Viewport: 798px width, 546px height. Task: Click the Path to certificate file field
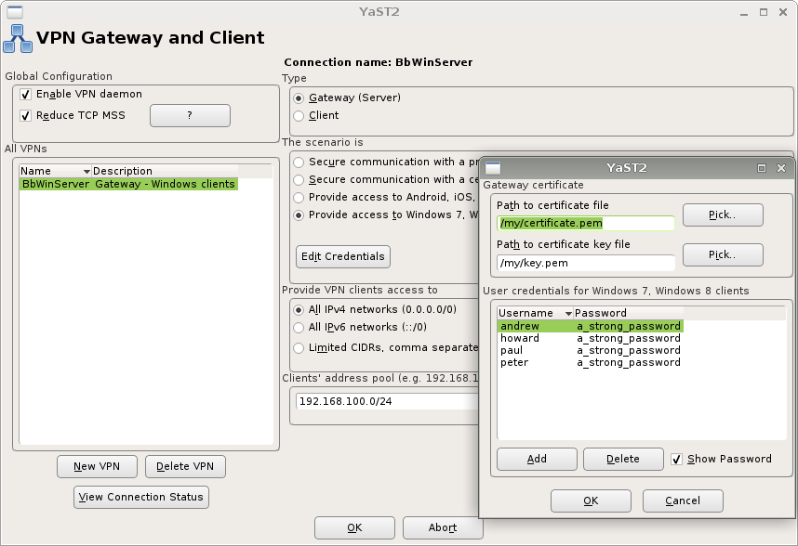[x=585, y=223]
